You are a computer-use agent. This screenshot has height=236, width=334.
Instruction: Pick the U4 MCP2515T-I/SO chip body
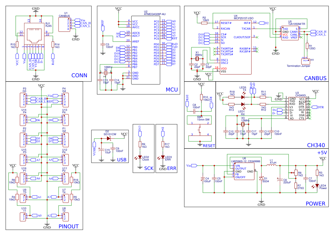point(235,47)
